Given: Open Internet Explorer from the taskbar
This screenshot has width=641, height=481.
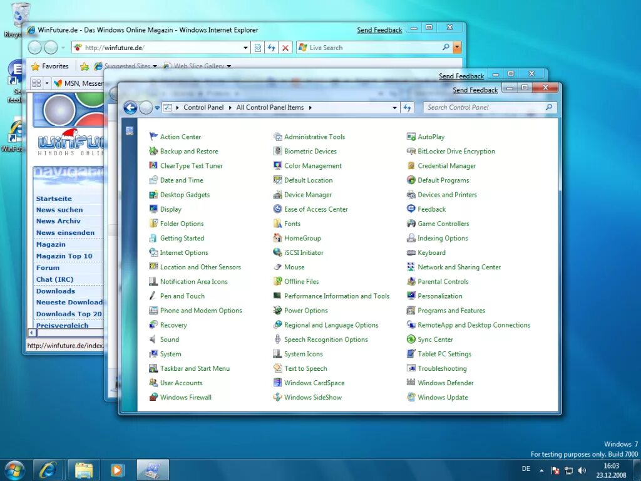Looking at the screenshot, I should coord(49,470).
